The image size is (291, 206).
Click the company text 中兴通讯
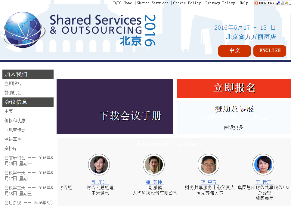pos(100,193)
